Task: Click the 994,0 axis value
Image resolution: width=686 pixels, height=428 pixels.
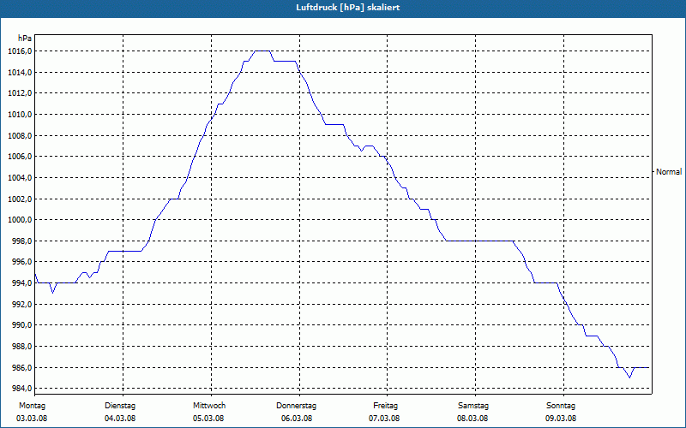Action: (21, 283)
